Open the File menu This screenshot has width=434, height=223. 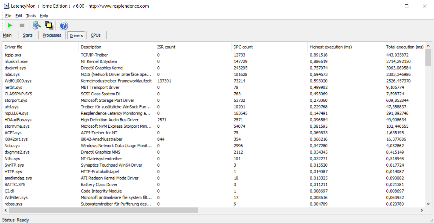point(8,16)
